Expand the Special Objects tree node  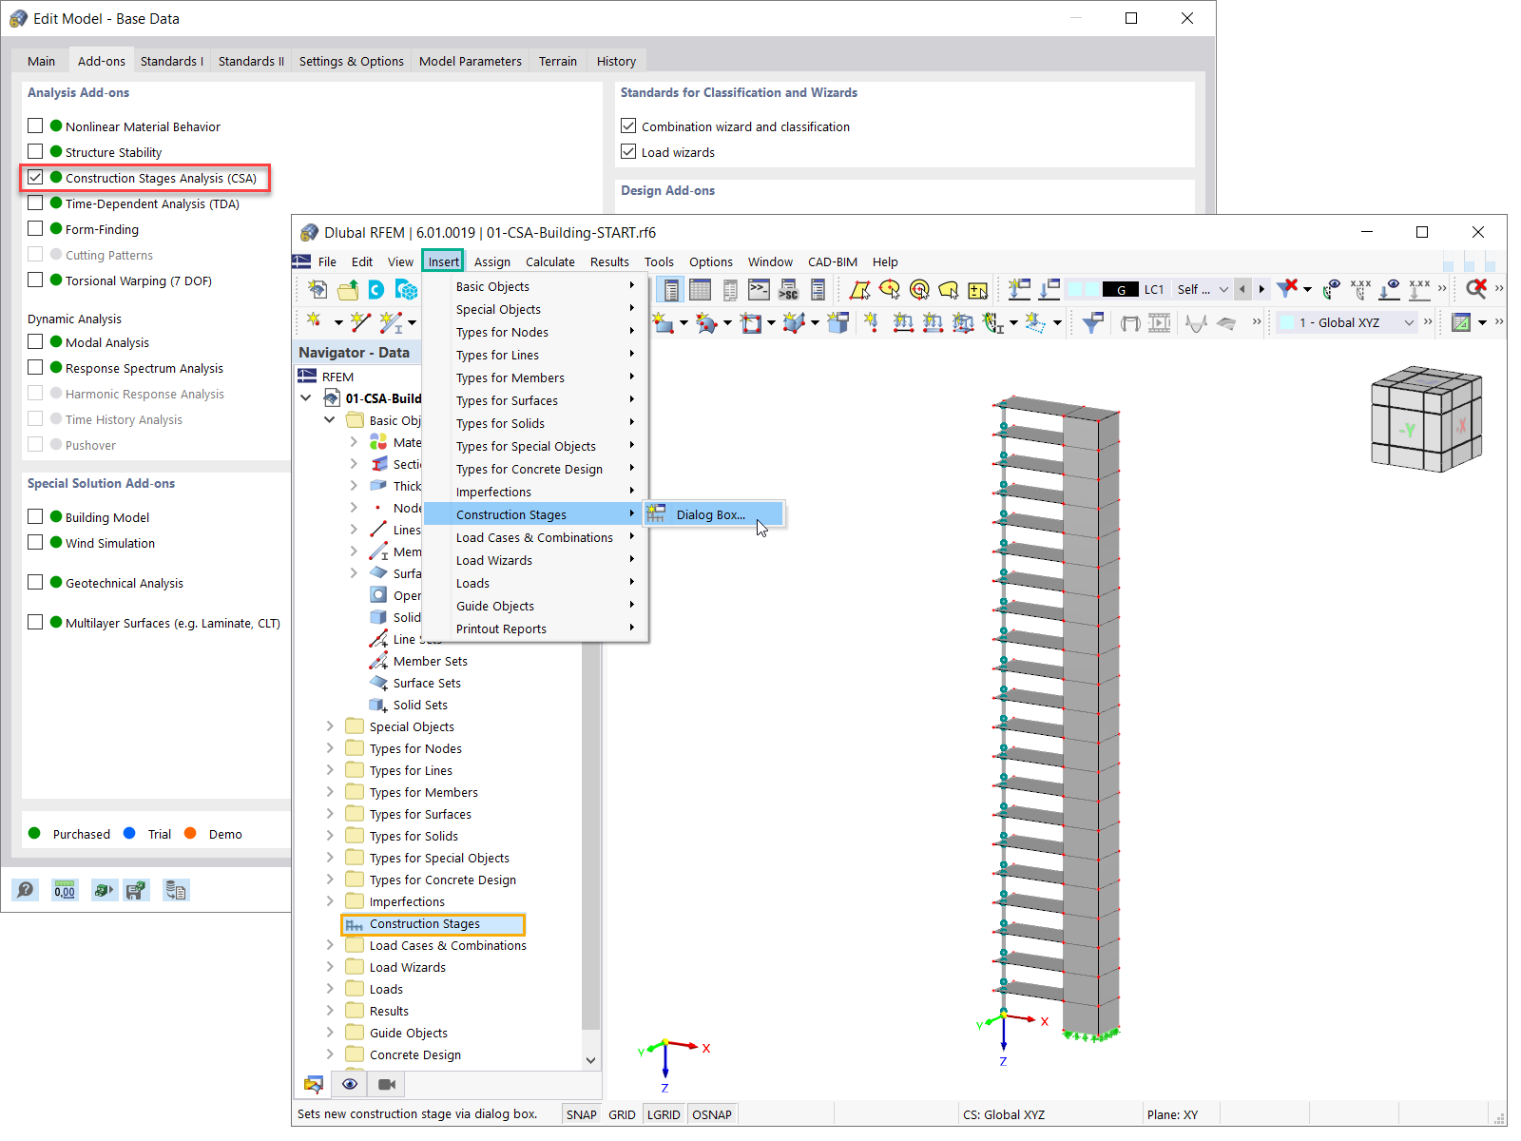[330, 726]
